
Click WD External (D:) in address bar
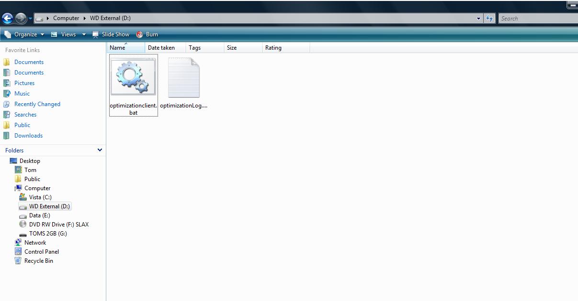coord(110,18)
